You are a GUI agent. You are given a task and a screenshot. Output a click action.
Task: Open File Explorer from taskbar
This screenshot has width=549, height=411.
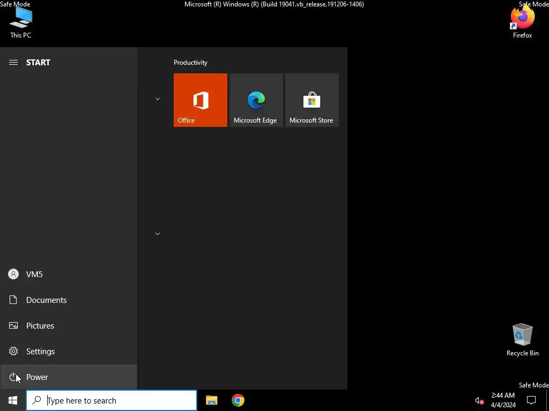[211, 400]
